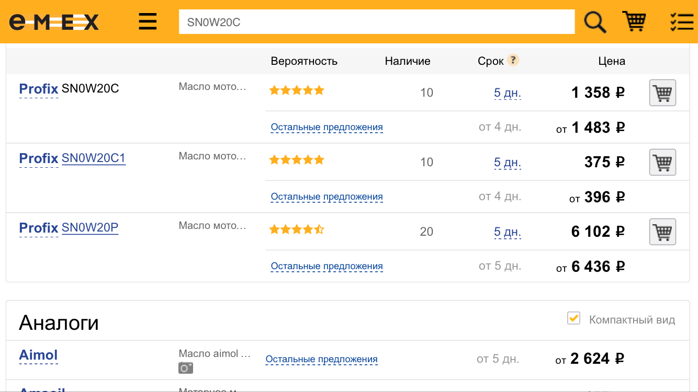Add Profix SN0W20C1 to cart
698x392 pixels.
[x=662, y=163]
